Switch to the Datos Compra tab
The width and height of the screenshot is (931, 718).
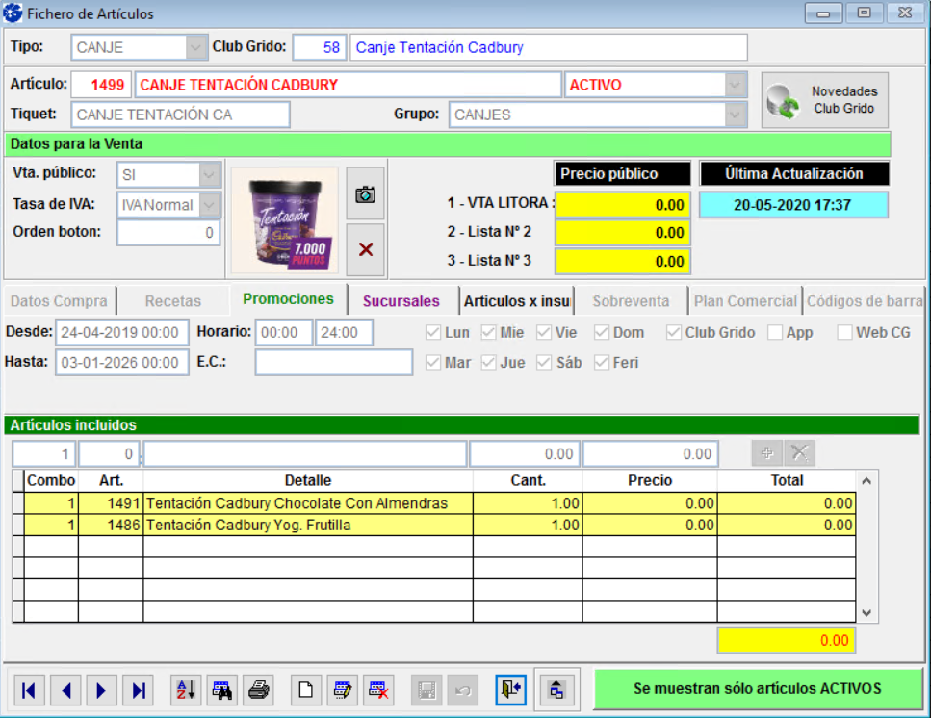(x=59, y=301)
